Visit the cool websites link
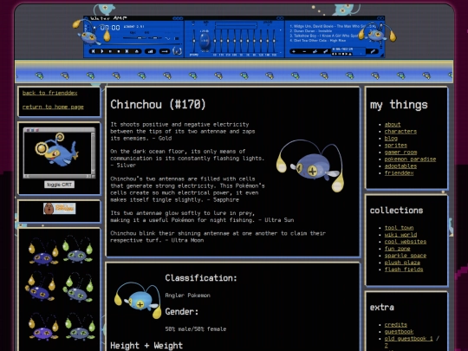This screenshot has width=468, height=351. point(406,242)
